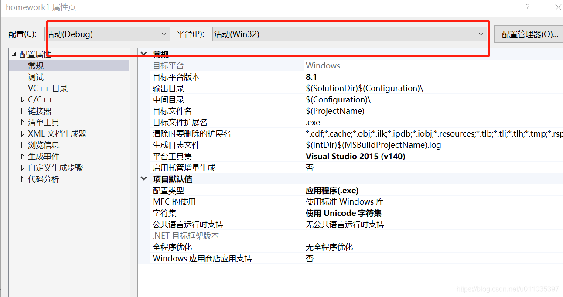Viewport: 563px width, 297px height.
Task: Expand the 清单工具 tree node
Action: coord(23,123)
